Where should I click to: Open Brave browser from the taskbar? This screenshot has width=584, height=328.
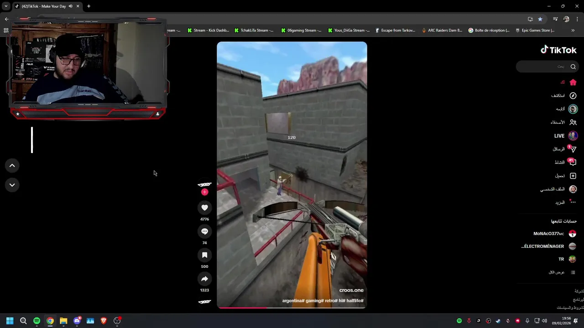(104, 321)
